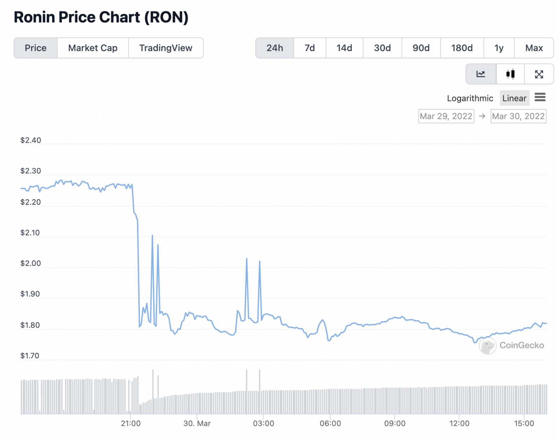557x442 pixels.
Task: Click the 180d range button
Action: click(461, 48)
